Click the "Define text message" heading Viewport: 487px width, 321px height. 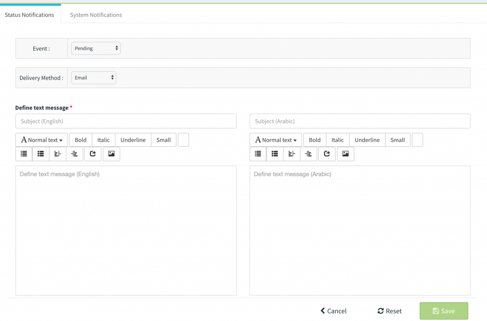(x=42, y=108)
